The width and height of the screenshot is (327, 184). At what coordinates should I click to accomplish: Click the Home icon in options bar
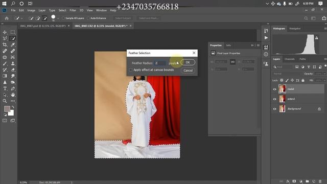[7, 18]
